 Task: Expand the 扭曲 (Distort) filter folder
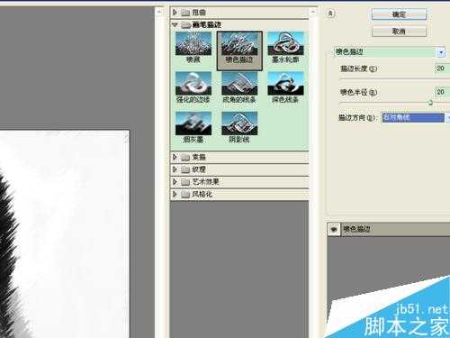175,13
